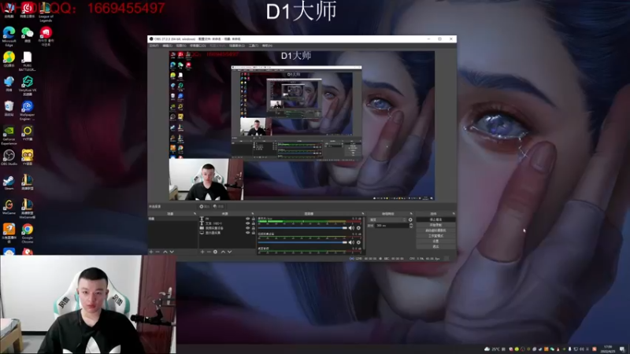The width and height of the screenshot is (630, 354).
Task: Click the 停止推流 stop streaming button
Action: click(x=435, y=220)
